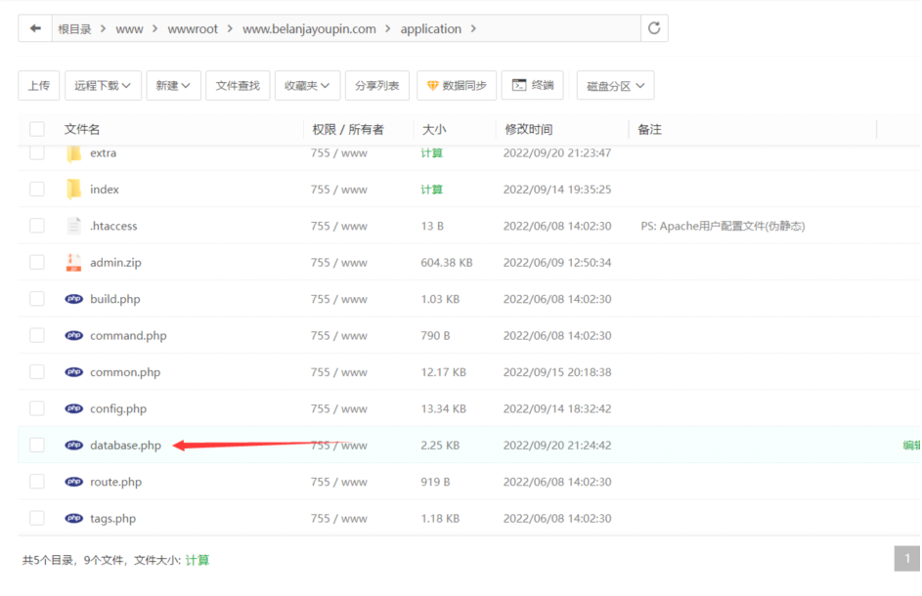This screenshot has height=596, width=922.
Task: Open the admin.zip file name
Action: pos(115,262)
